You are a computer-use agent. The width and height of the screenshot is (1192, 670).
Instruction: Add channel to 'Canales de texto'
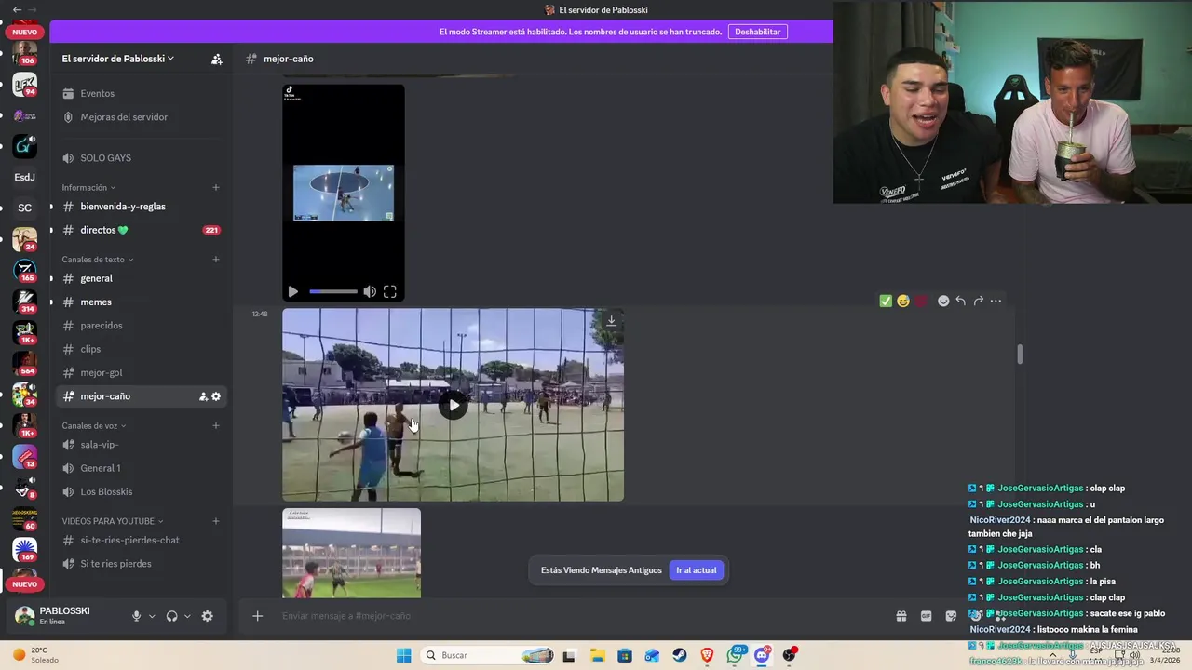point(216,260)
